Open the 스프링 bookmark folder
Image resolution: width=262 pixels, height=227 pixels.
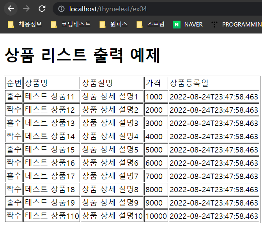(150, 25)
